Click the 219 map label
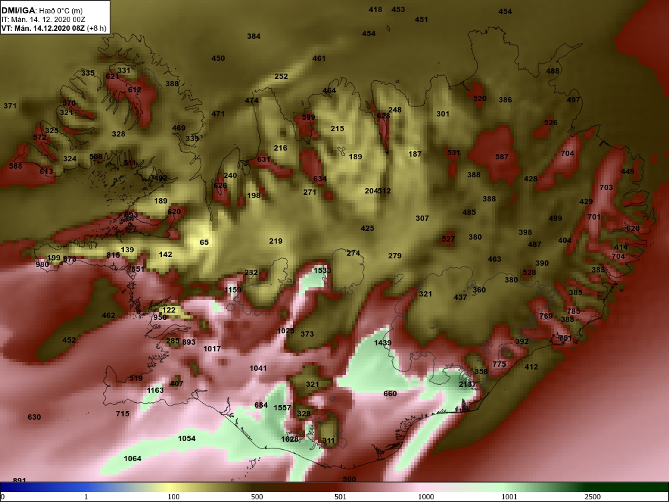 point(276,241)
